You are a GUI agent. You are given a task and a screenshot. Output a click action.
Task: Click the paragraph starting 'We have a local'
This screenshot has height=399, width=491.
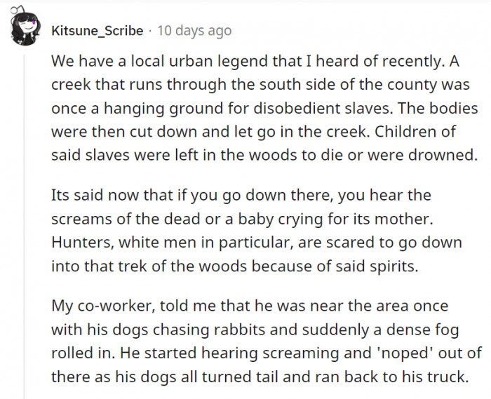(x=264, y=108)
